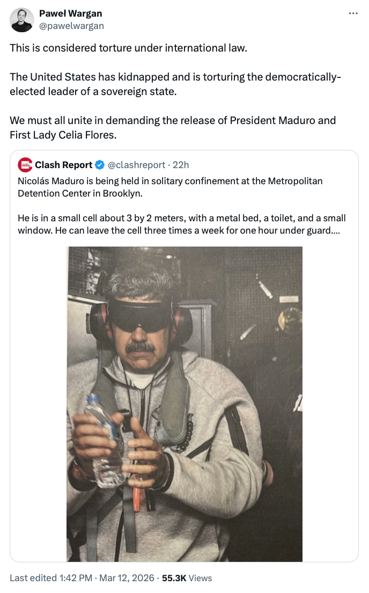Open quoted text about the Metropolitan Detention Center
The image size is (369, 593).
pos(170,186)
